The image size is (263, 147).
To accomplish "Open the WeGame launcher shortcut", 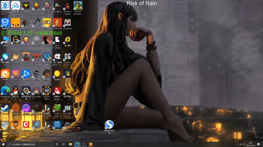I will tap(15, 41).
